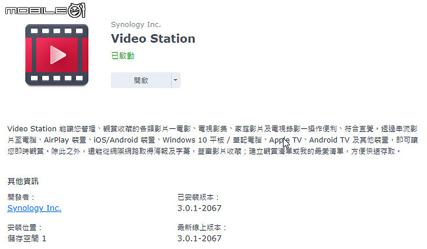Click the 其他資訊 section heading
427x249 pixels.
[23, 181]
